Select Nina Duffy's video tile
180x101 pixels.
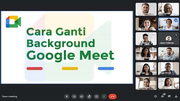pyautogui.click(x=146, y=24)
